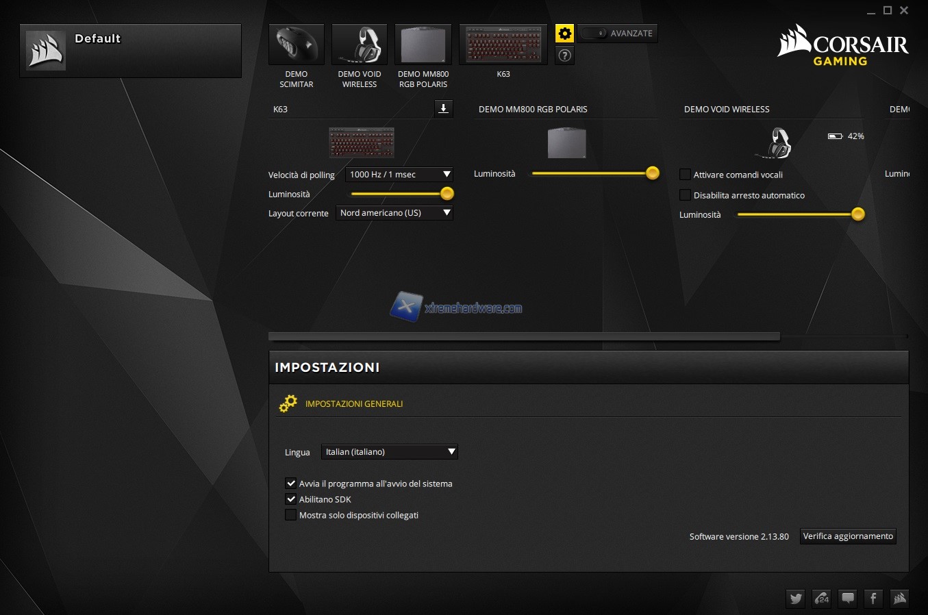Click the Verifica aggiornamento button
The height and width of the screenshot is (615, 928).
click(848, 536)
